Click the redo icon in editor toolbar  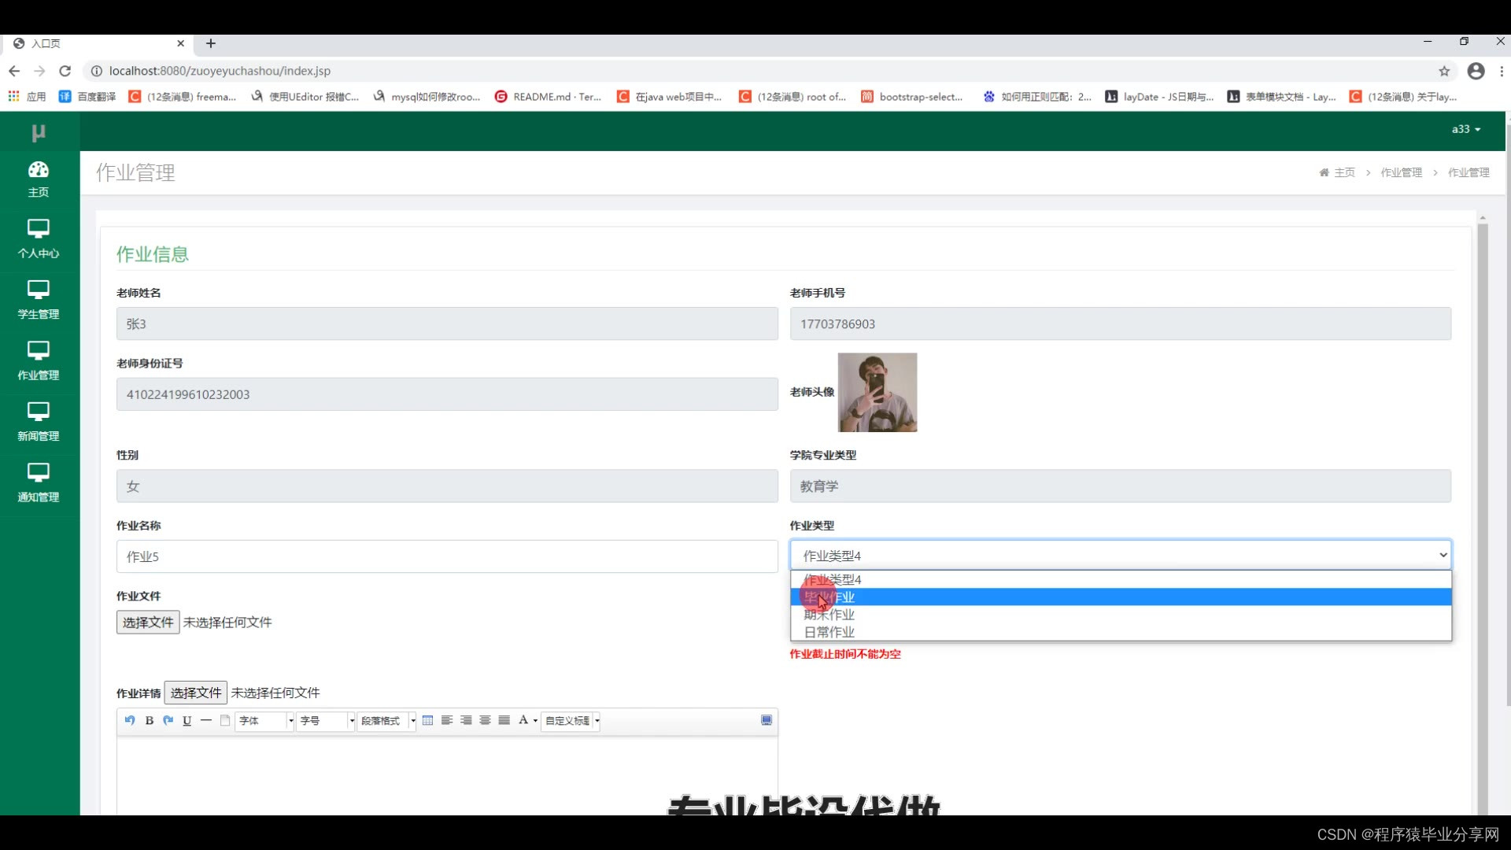point(168,720)
